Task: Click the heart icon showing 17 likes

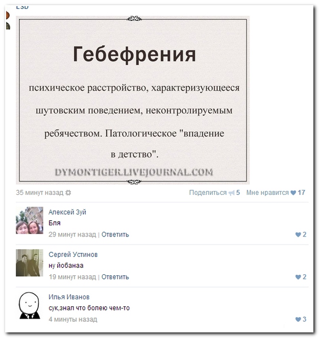Action: tap(293, 193)
